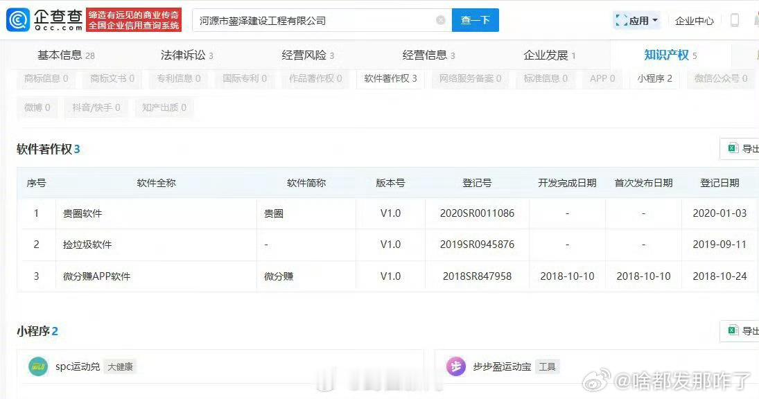Click the 捡垃圾软件 software name
Screen dimensions: 759x399
click(87, 245)
